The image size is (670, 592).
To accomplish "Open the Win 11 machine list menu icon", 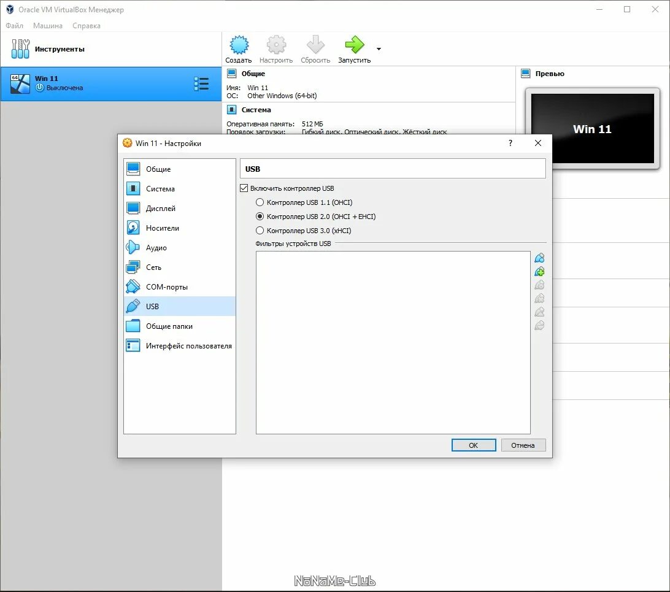I will coord(201,83).
